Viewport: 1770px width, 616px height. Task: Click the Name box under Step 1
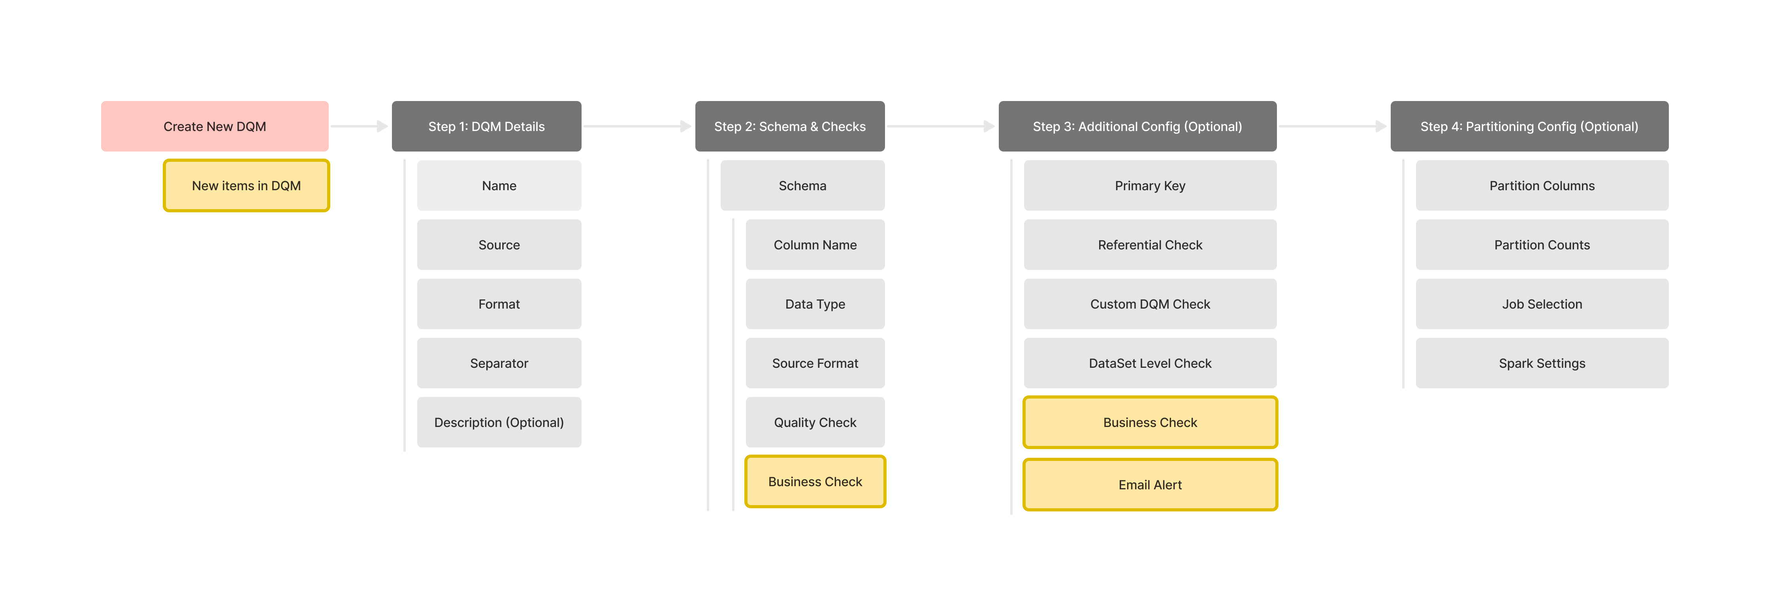click(x=499, y=185)
